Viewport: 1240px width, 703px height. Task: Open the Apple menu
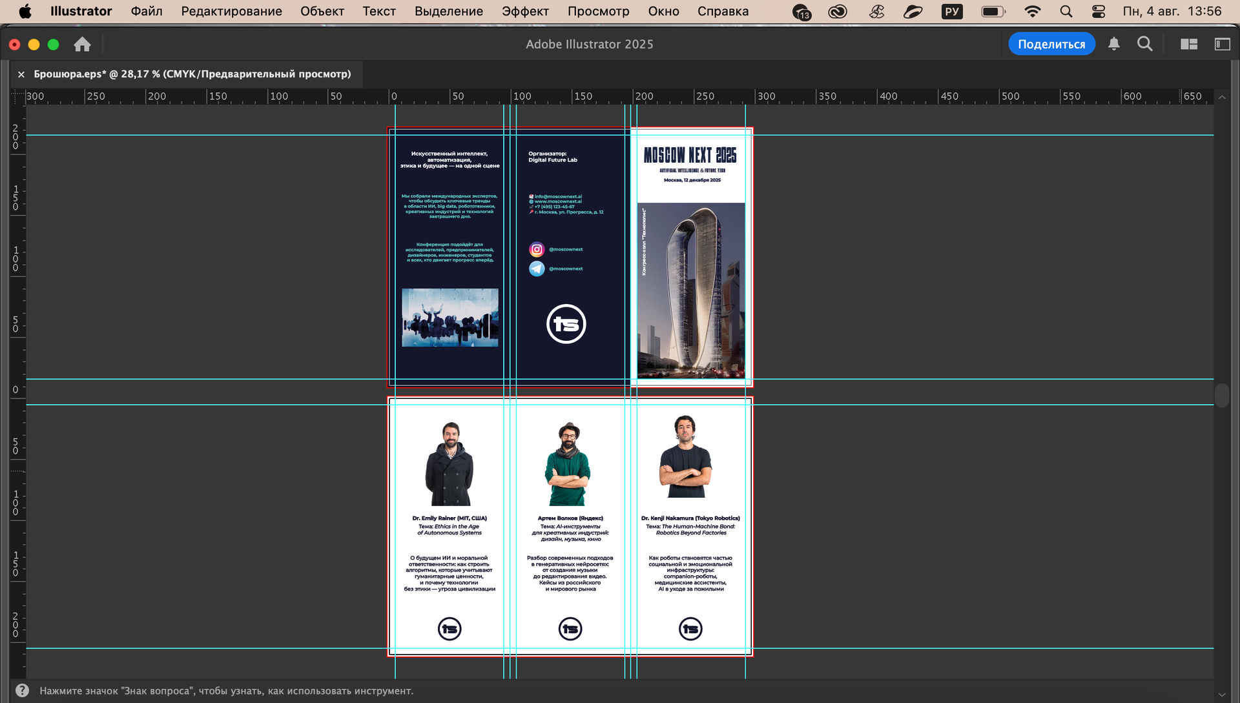(x=25, y=11)
